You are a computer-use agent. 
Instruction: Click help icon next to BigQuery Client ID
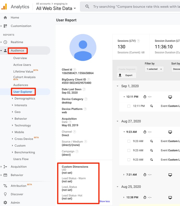89,80
